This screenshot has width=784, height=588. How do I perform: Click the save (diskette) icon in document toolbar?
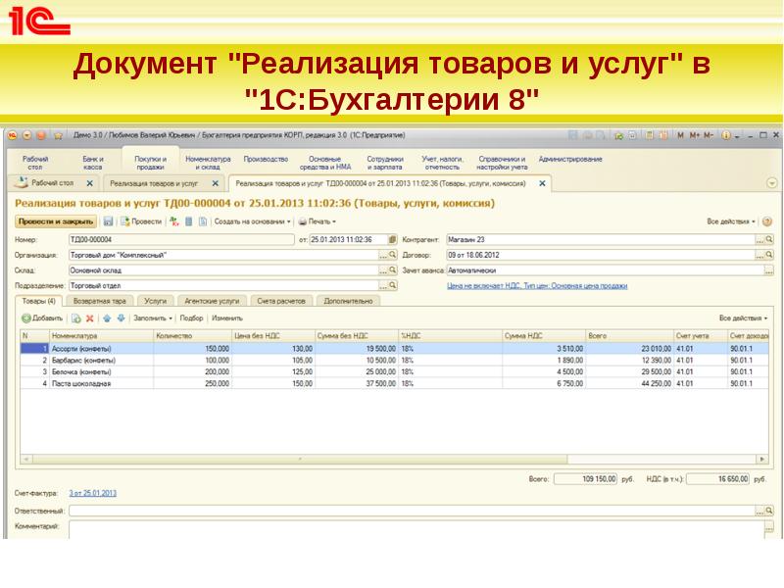[108, 221]
